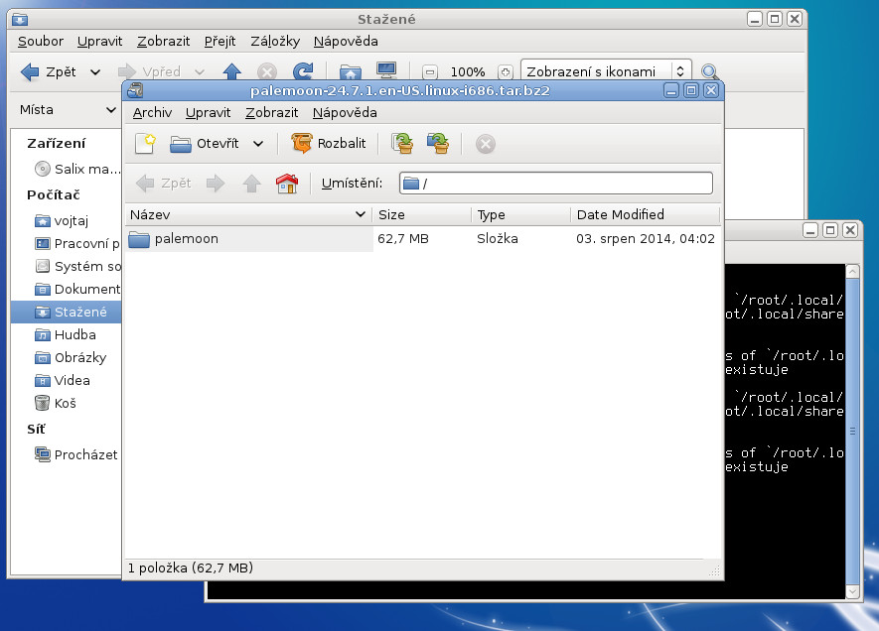Open Obrázky folder in sidebar
The image size is (879, 631).
[71, 358]
